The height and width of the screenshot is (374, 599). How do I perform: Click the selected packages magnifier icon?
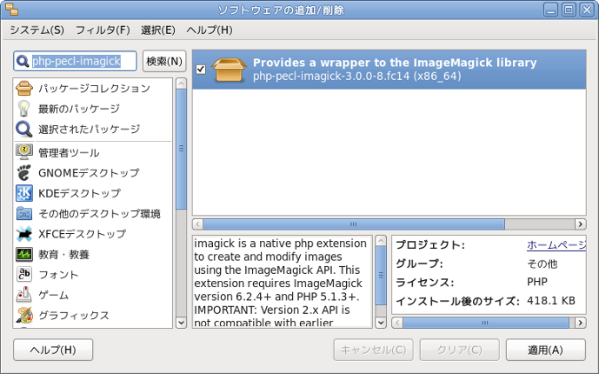[x=24, y=129]
